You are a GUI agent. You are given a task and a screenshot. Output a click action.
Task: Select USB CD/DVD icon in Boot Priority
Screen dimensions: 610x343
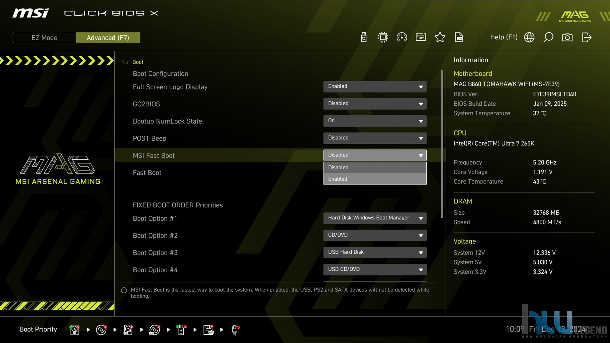tap(155, 330)
